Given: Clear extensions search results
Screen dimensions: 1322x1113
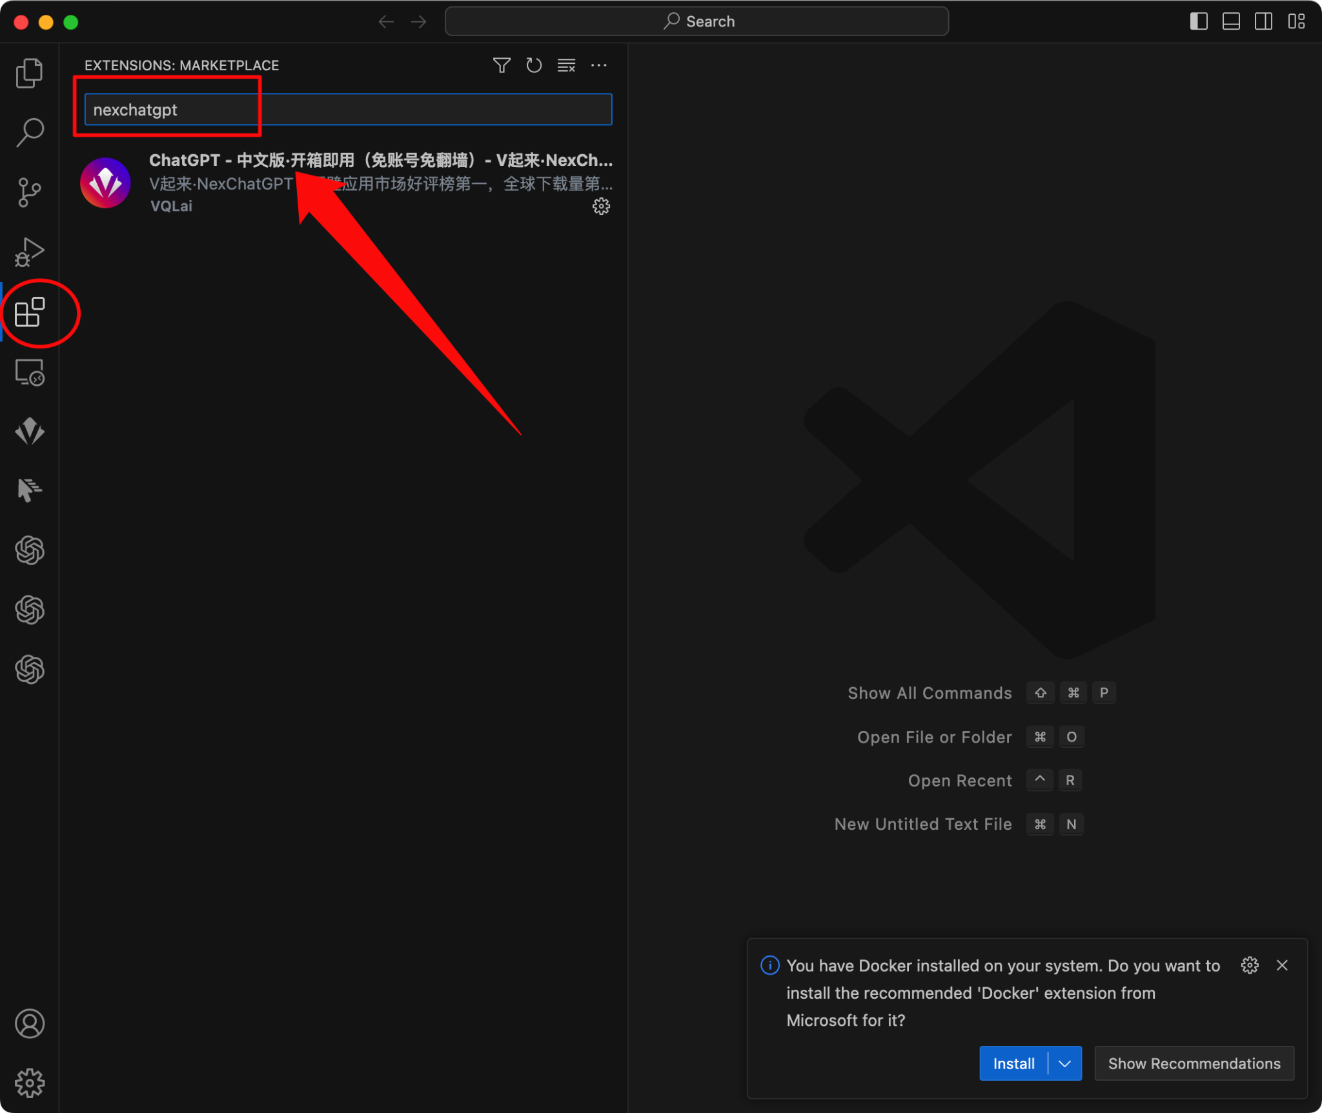Looking at the screenshot, I should click(x=566, y=65).
